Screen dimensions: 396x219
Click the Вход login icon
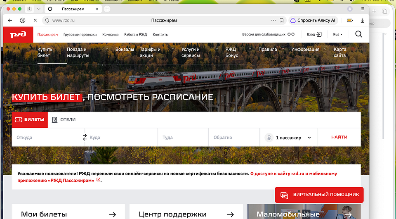point(319,34)
